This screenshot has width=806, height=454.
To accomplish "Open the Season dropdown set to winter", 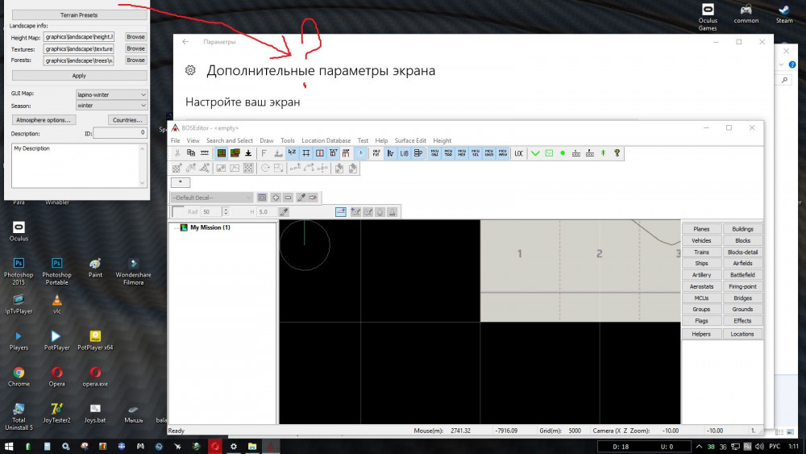I will click(111, 106).
